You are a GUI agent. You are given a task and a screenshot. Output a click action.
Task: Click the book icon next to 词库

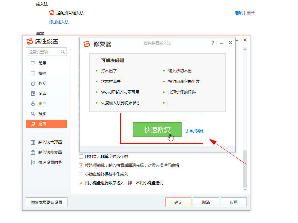(x=33, y=93)
